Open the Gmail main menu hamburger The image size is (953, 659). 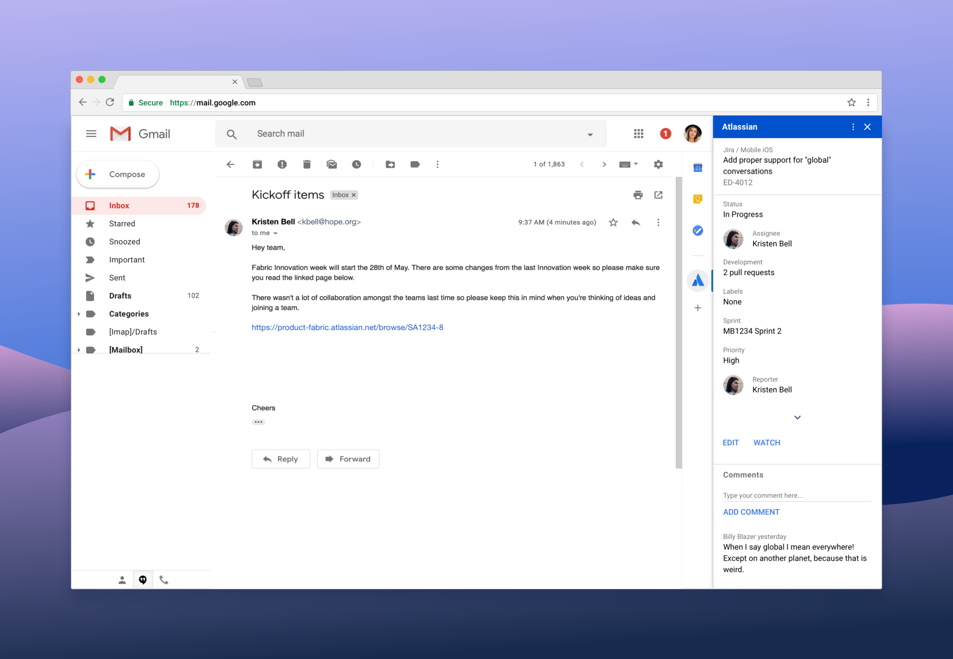pyautogui.click(x=91, y=134)
